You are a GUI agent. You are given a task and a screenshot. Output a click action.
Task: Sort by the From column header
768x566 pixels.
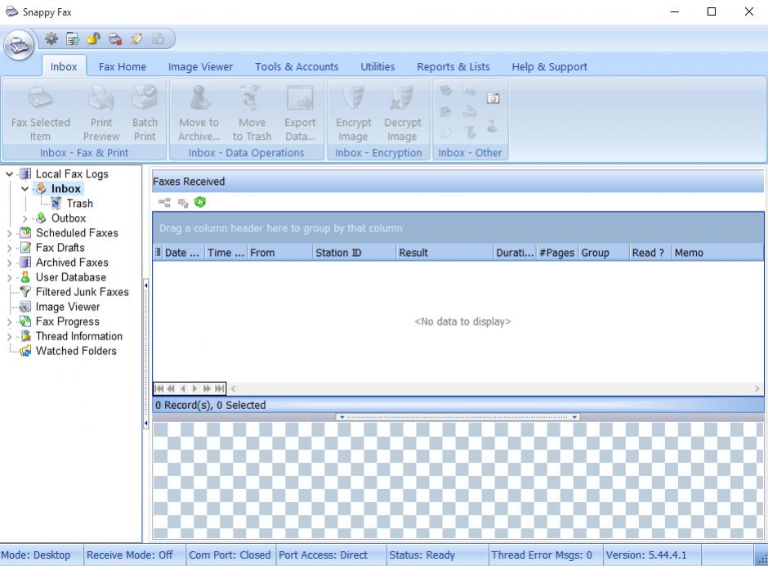point(279,253)
